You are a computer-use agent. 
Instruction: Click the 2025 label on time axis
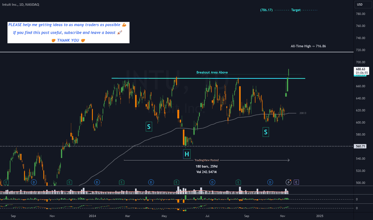(x=320, y=216)
